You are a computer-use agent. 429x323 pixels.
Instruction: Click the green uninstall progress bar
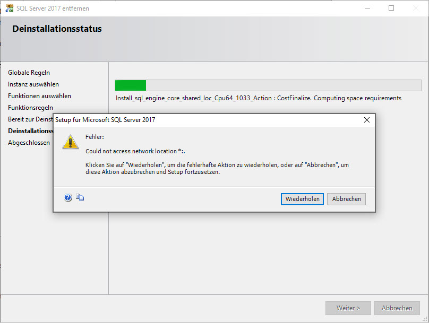(x=268, y=85)
